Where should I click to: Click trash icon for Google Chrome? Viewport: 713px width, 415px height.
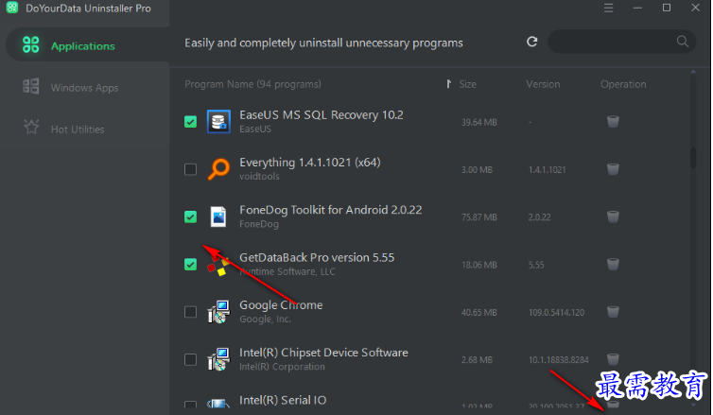[613, 312]
